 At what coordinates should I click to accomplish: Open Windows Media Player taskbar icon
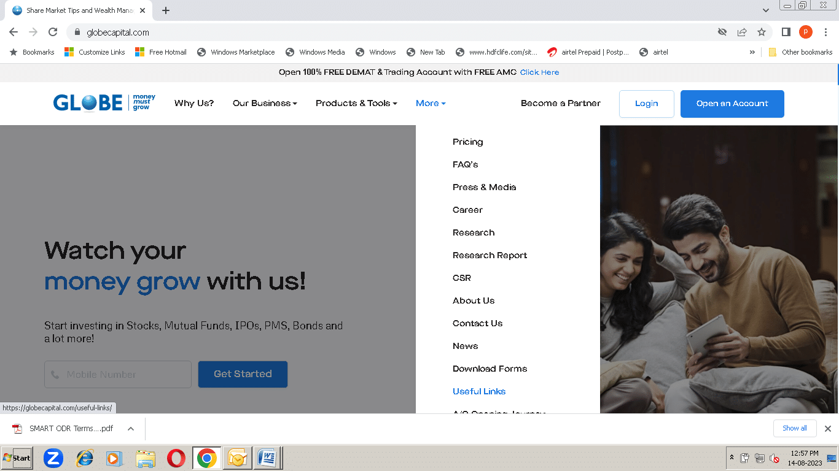[x=115, y=458]
